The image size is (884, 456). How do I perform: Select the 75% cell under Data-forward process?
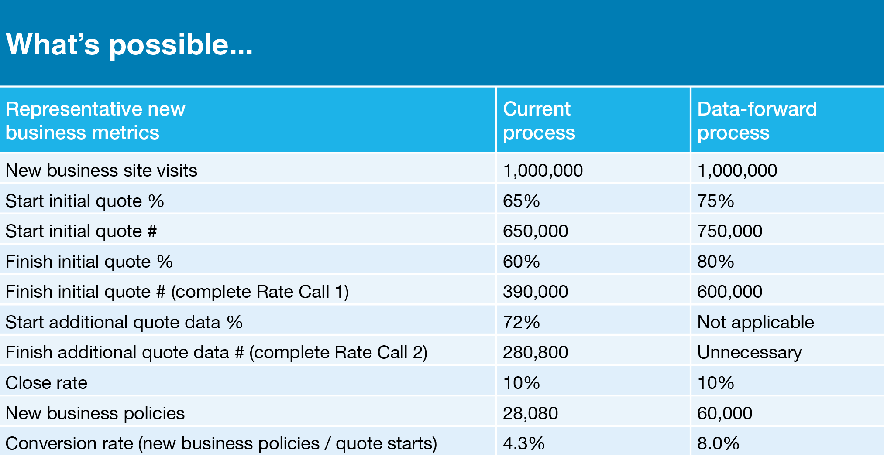point(715,201)
